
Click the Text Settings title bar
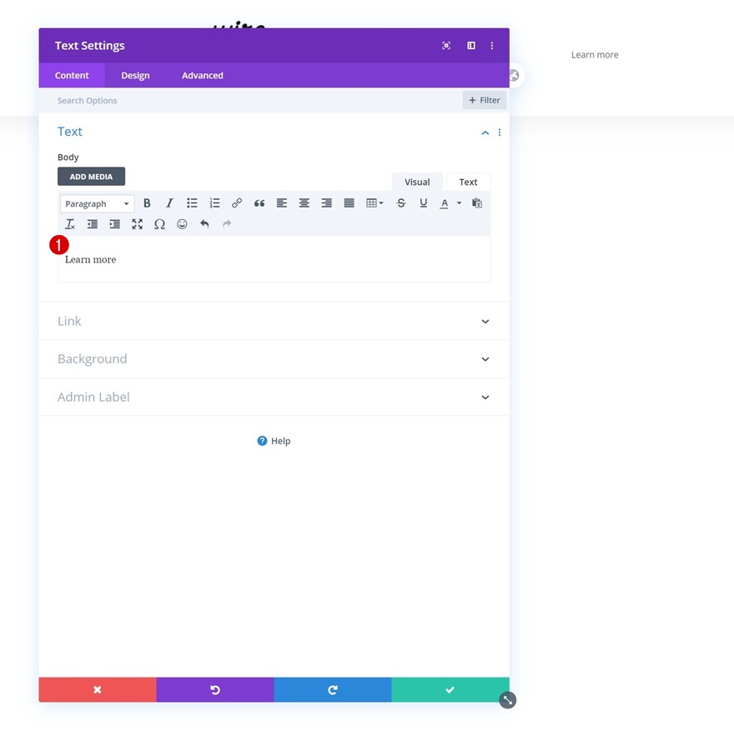(274, 46)
